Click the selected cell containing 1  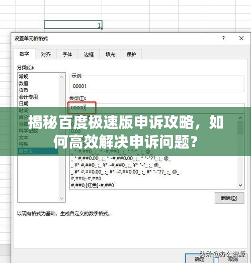click(73, 25)
